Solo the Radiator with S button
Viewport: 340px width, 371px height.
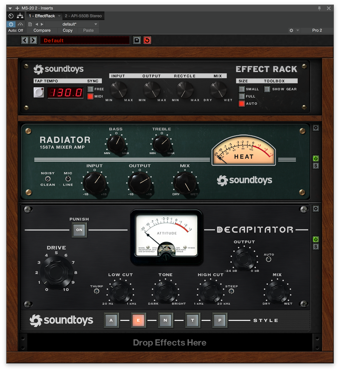[x=316, y=166]
